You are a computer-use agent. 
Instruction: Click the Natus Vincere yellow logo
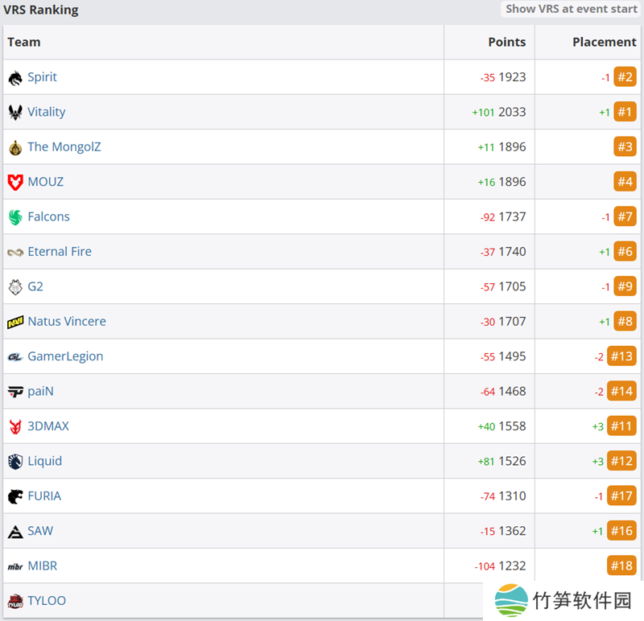click(15, 322)
